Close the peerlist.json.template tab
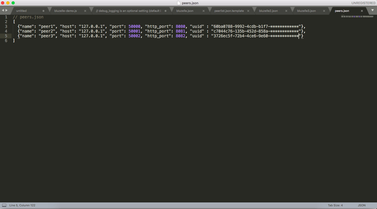Image resolution: width=377 pixels, height=209 pixels. click(248, 11)
